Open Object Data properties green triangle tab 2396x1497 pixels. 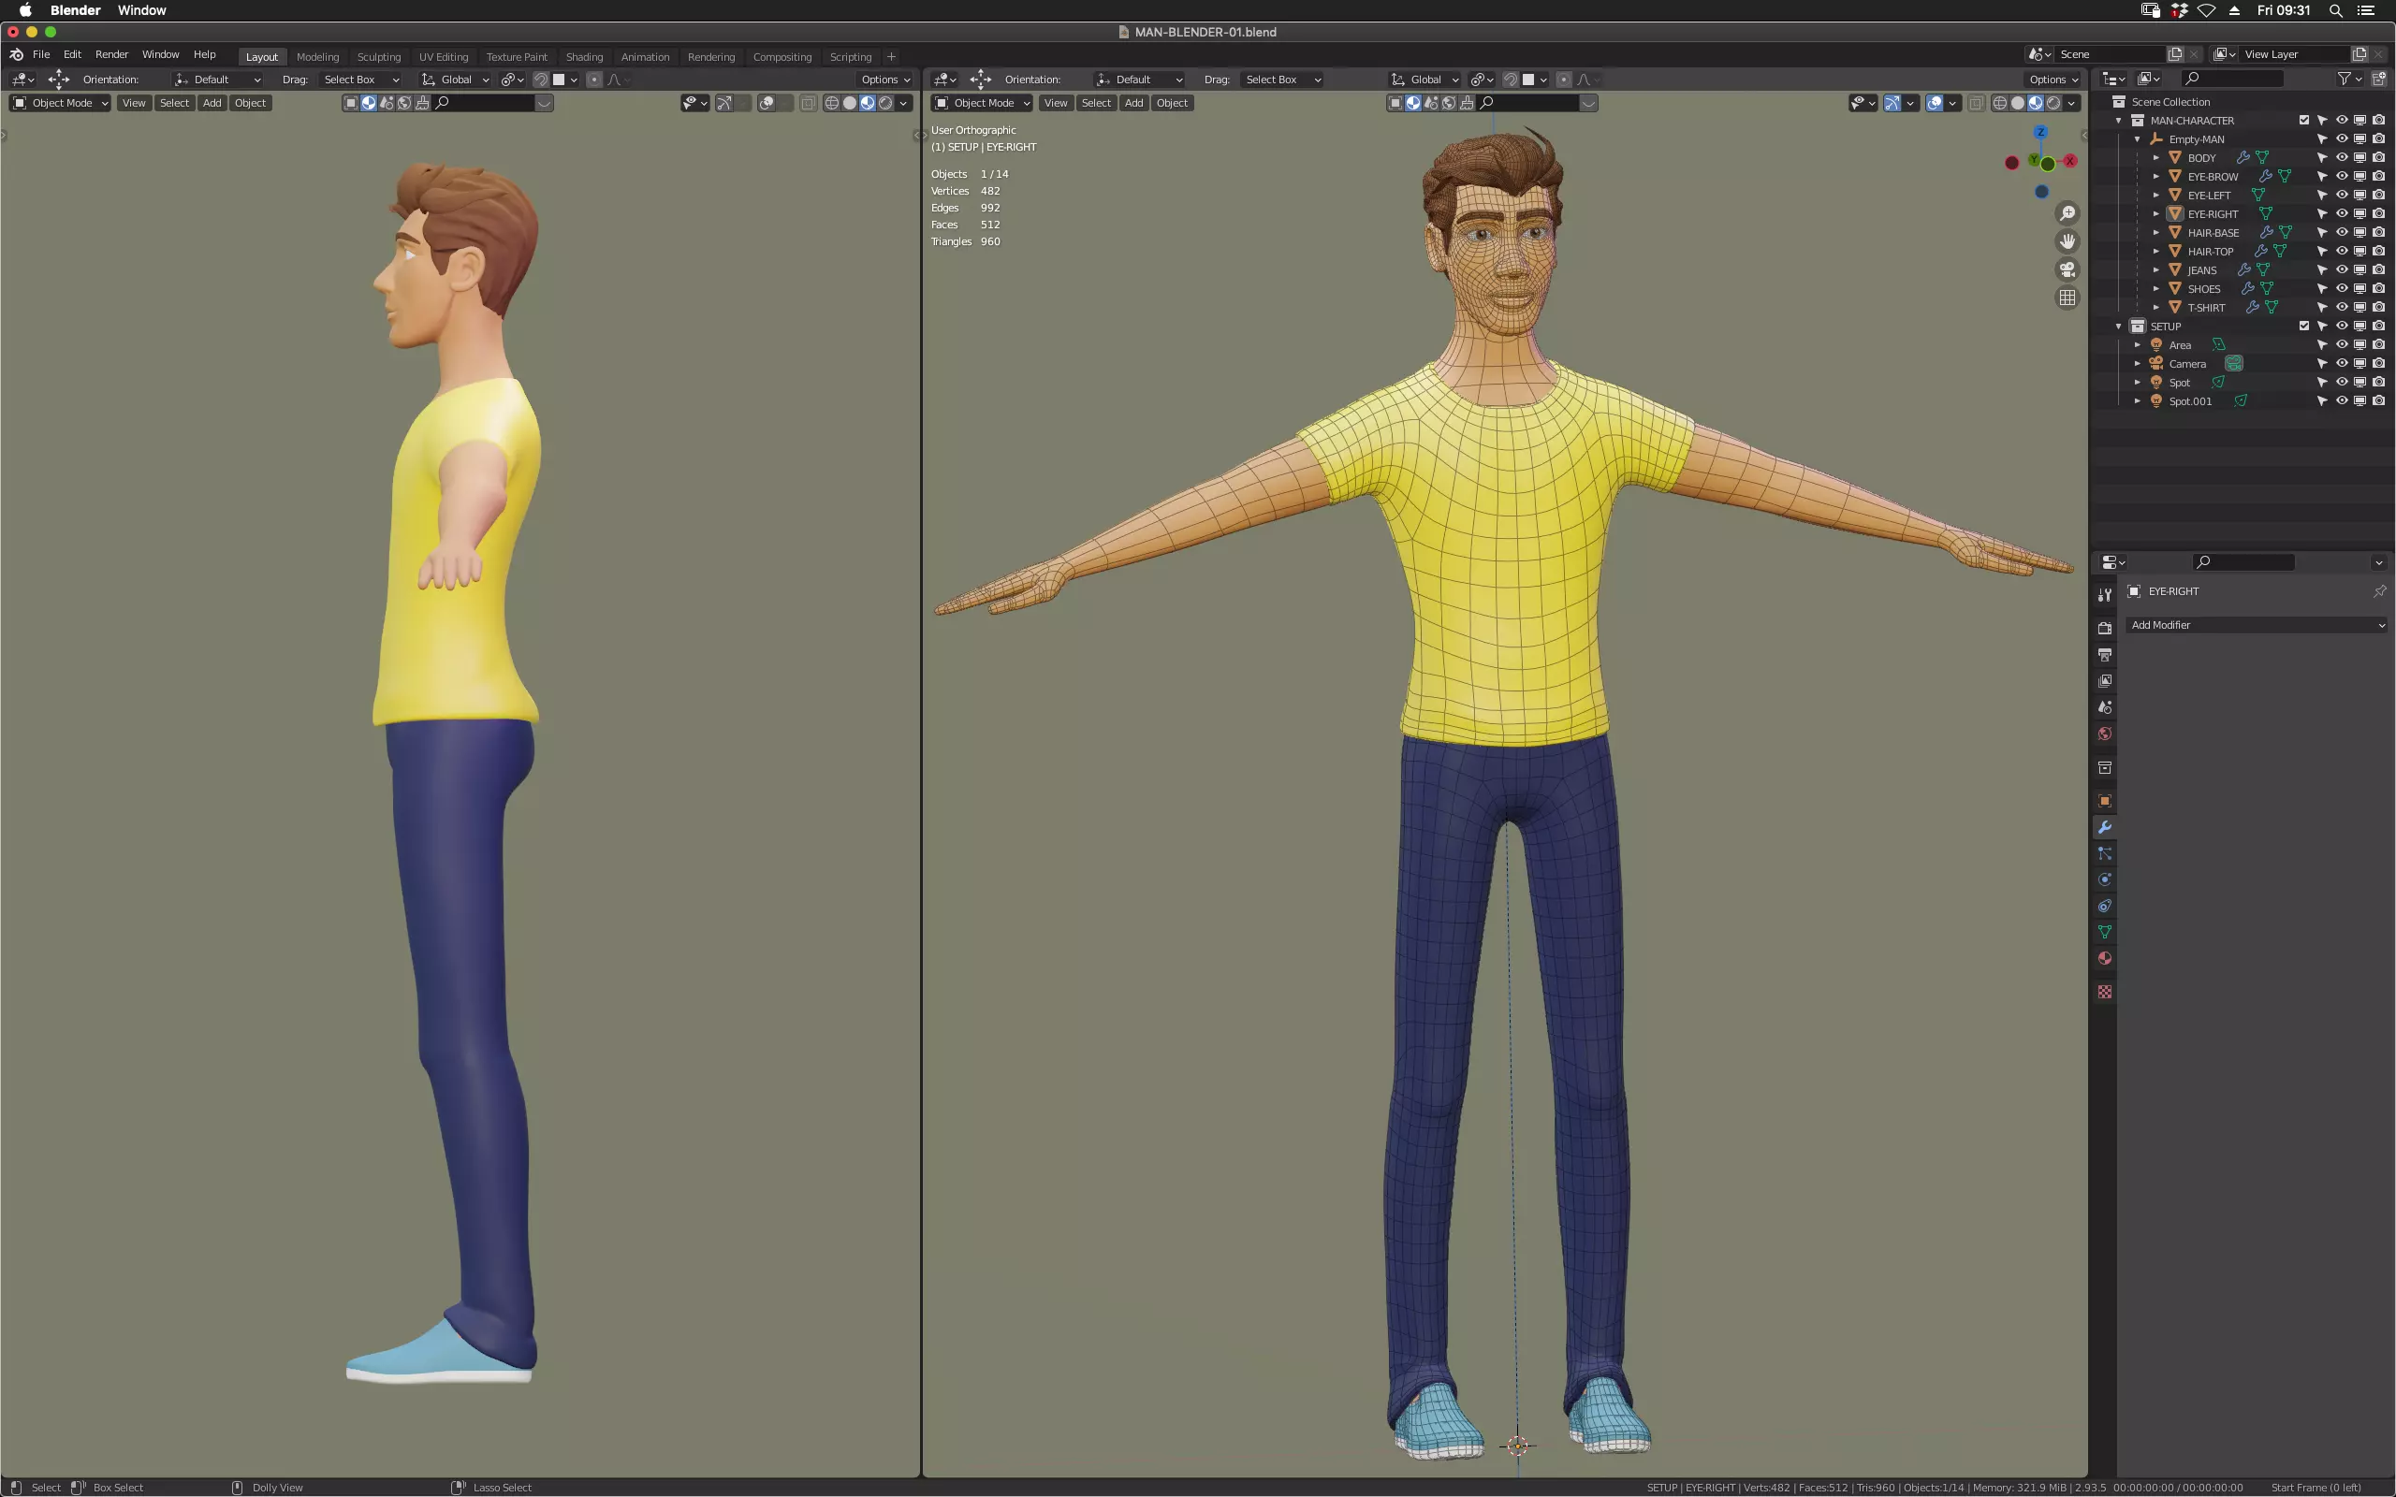coord(2105,932)
